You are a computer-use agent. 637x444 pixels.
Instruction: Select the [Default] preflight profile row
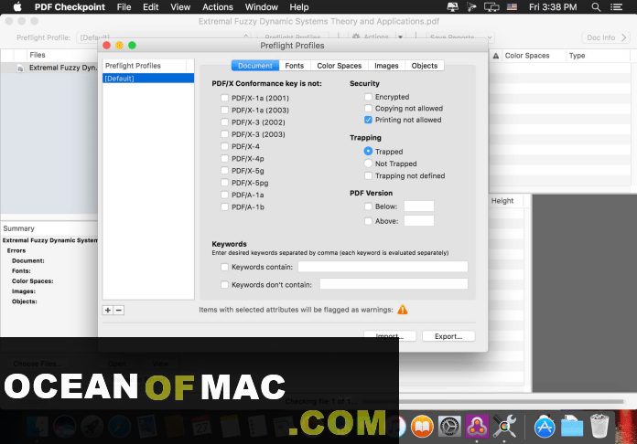[x=148, y=79]
